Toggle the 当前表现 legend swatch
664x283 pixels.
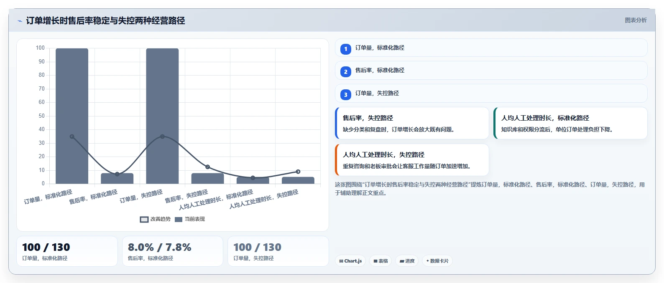coord(179,219)
